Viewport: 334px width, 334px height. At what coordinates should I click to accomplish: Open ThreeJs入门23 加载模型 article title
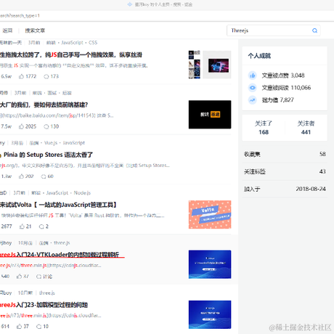(x=44, y=305)
